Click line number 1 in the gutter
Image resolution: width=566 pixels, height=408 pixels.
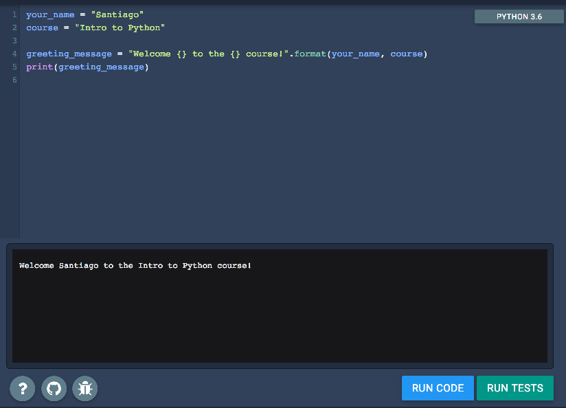pos(14,15)
